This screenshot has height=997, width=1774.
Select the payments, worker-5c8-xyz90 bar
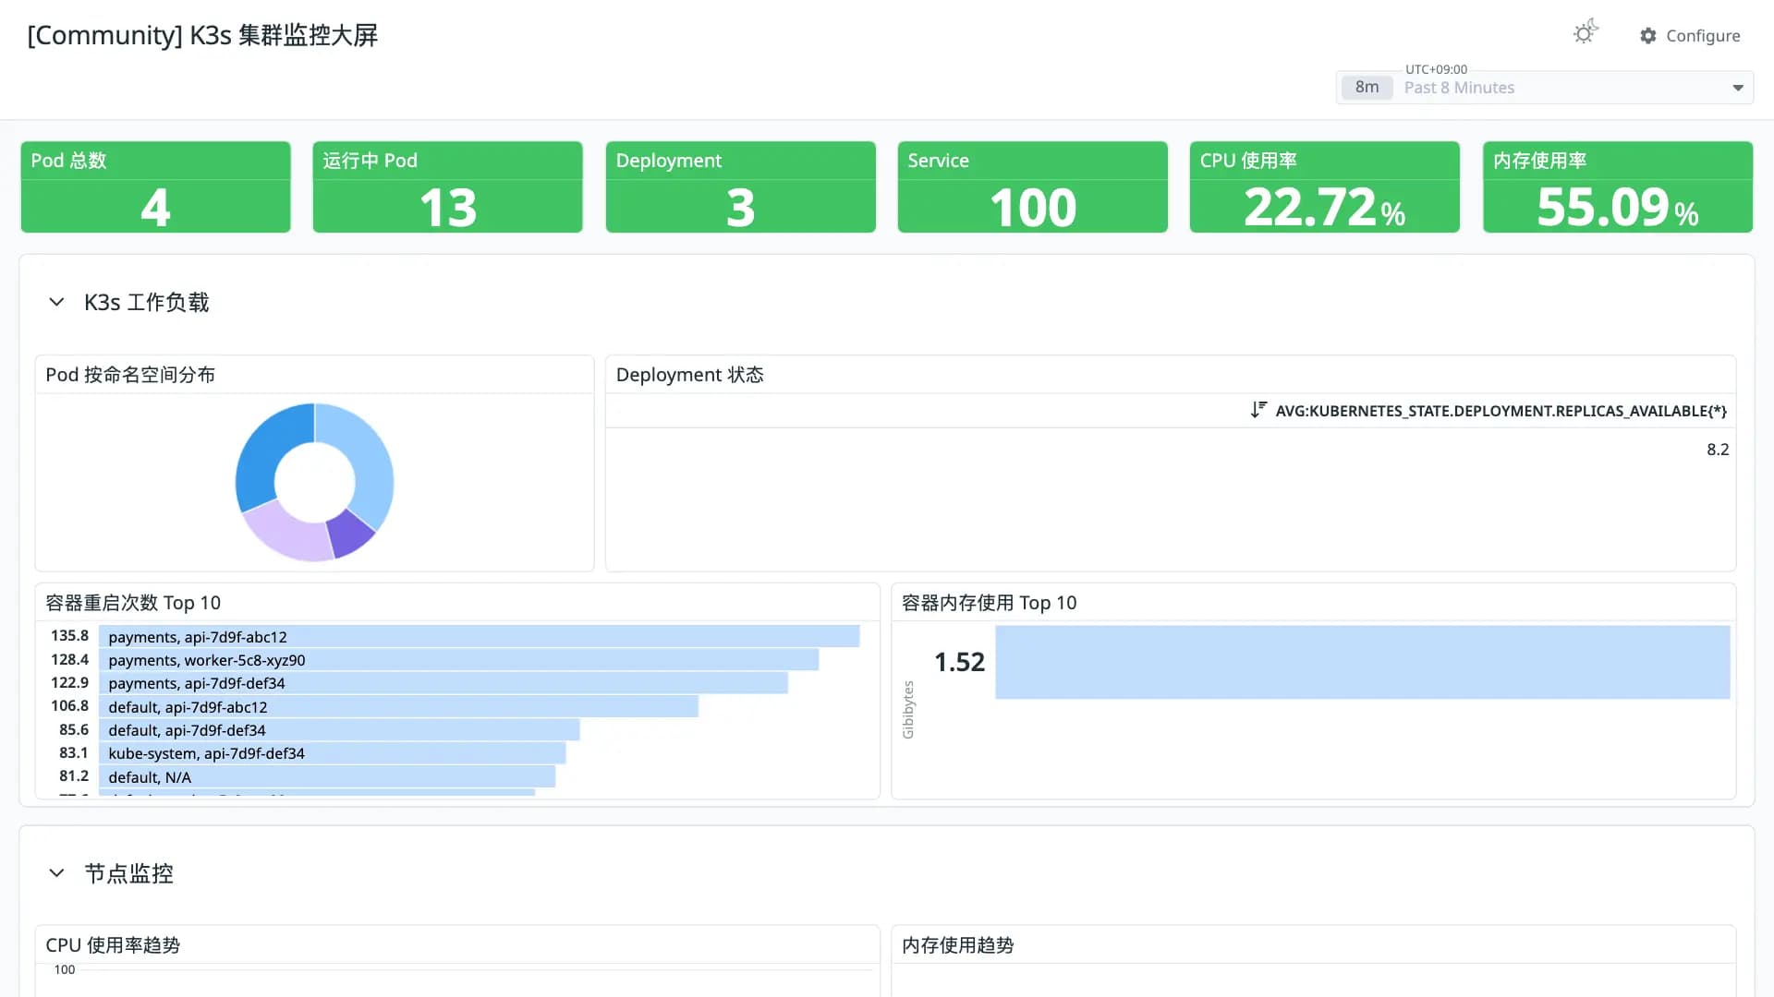pos(458,660)
